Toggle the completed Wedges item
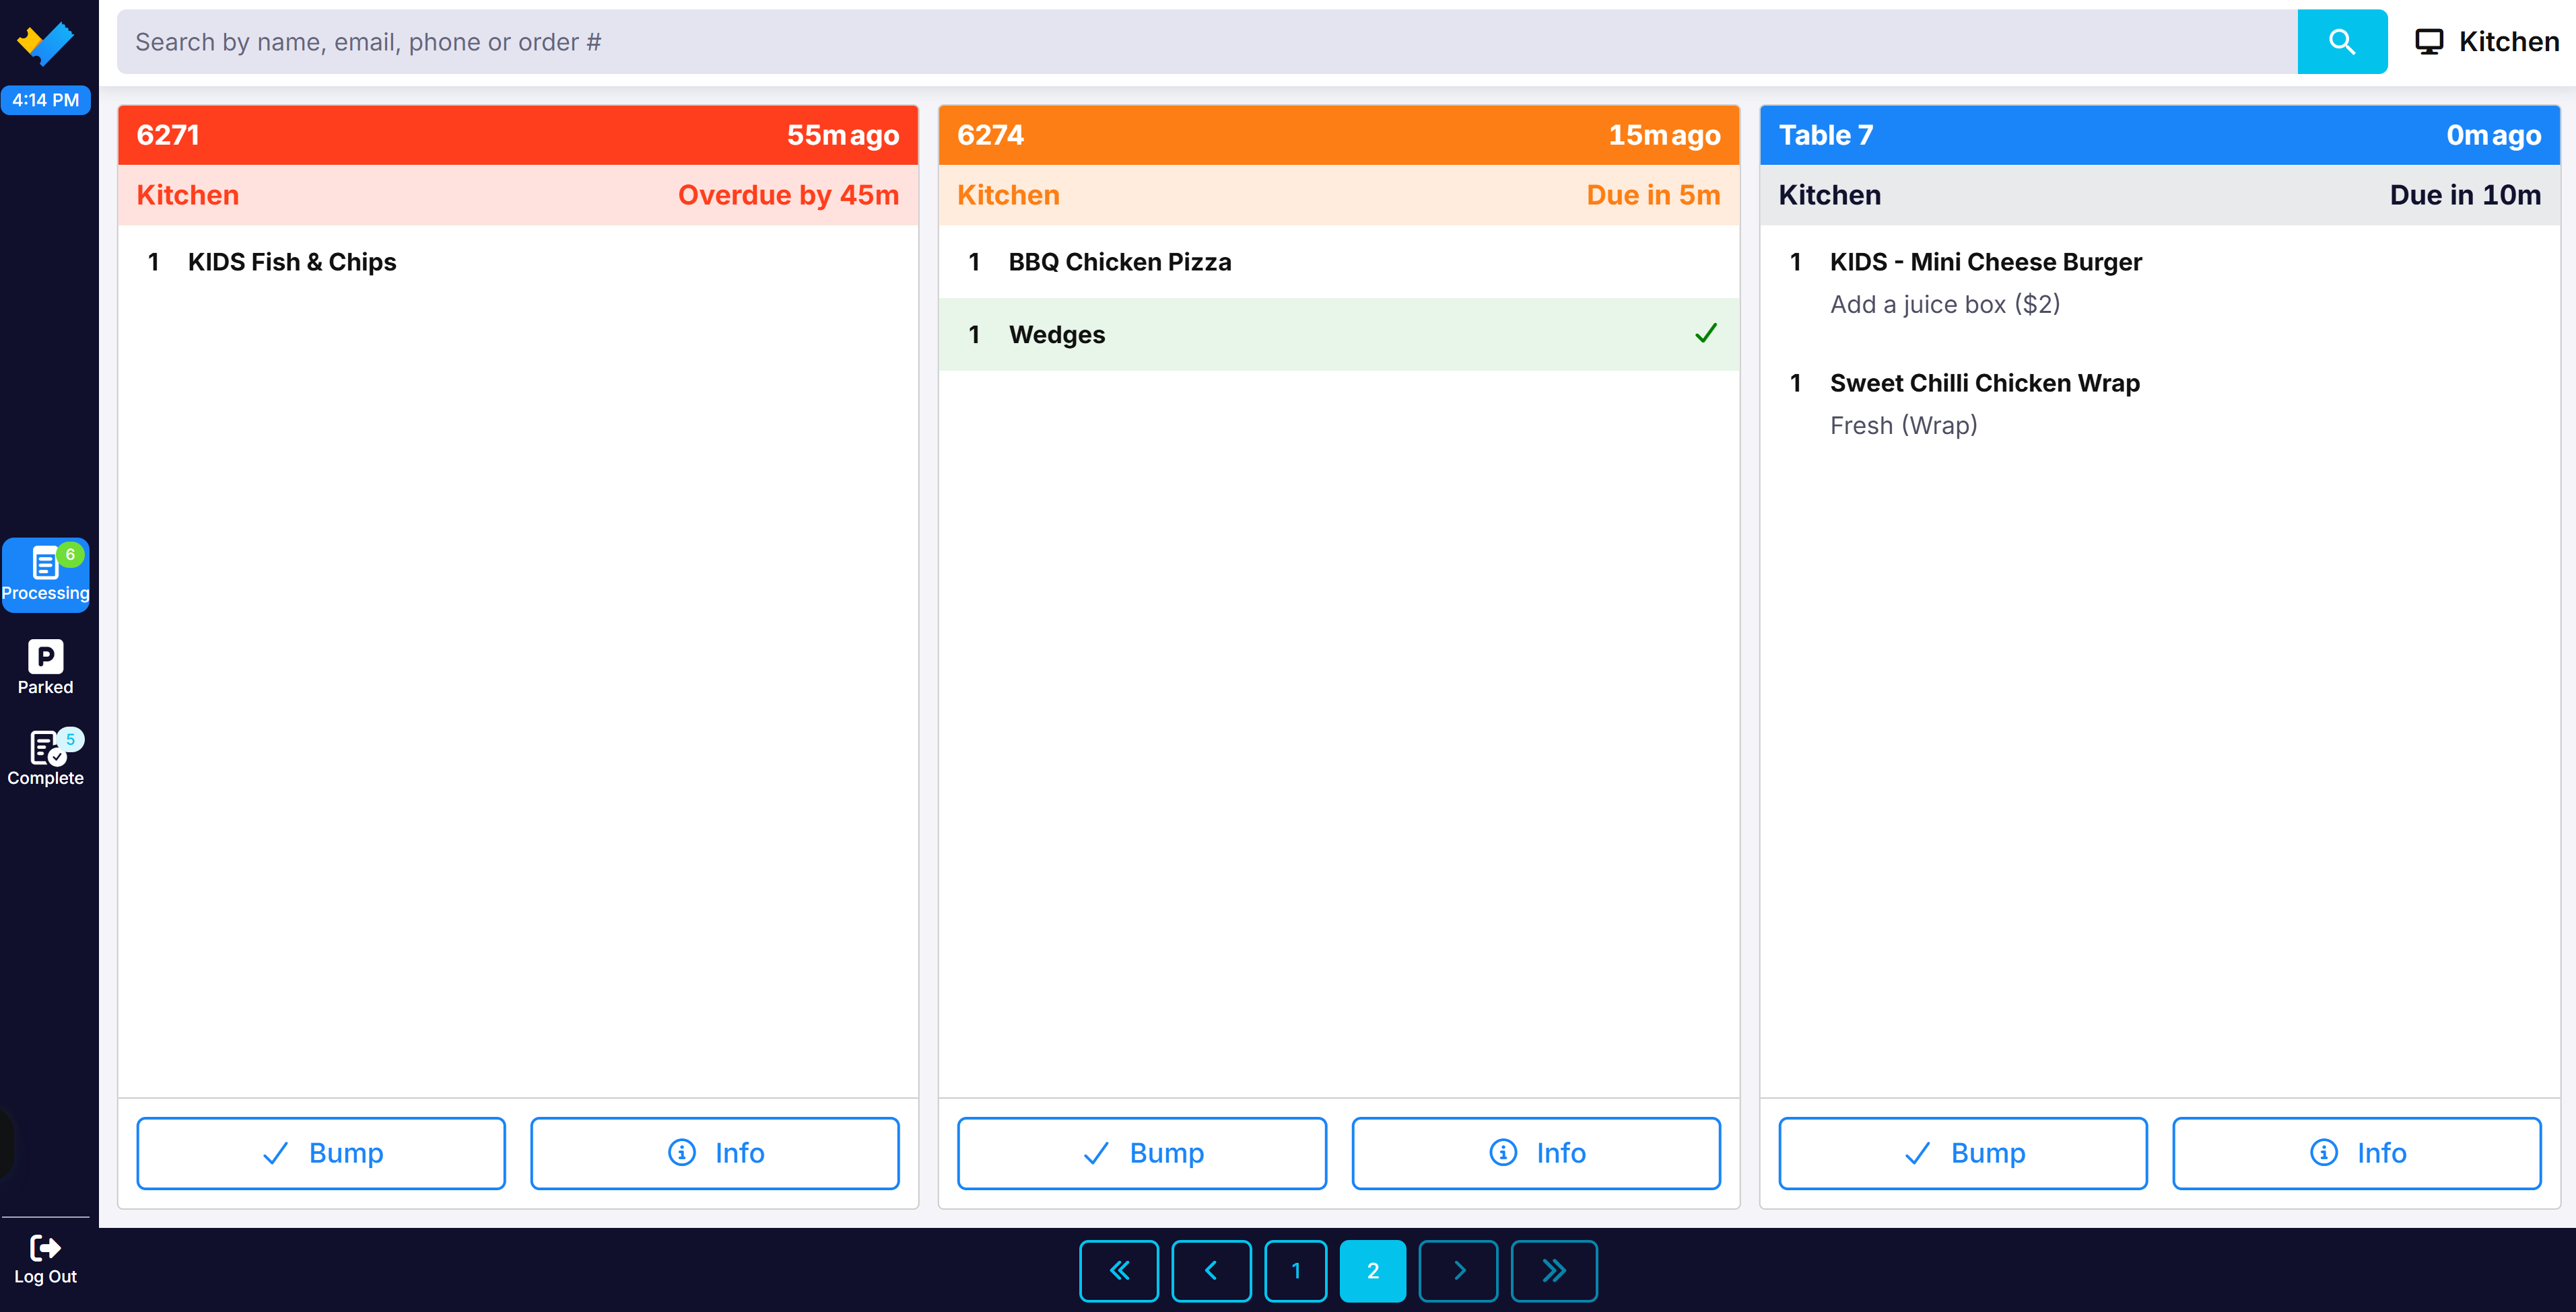This screenshot has height=1312, width=2576. (x=1339, y=335)
